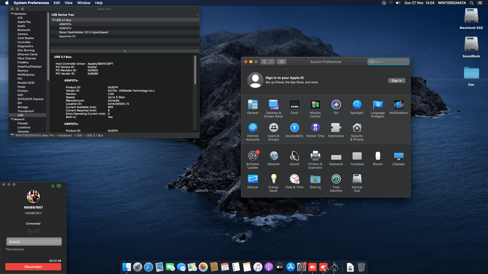The width and height of the screenshot is (488, 274).
Task: Collapse the USB 3.1 Bus tree
Action: pyautogui.click(x=53, y=20)
